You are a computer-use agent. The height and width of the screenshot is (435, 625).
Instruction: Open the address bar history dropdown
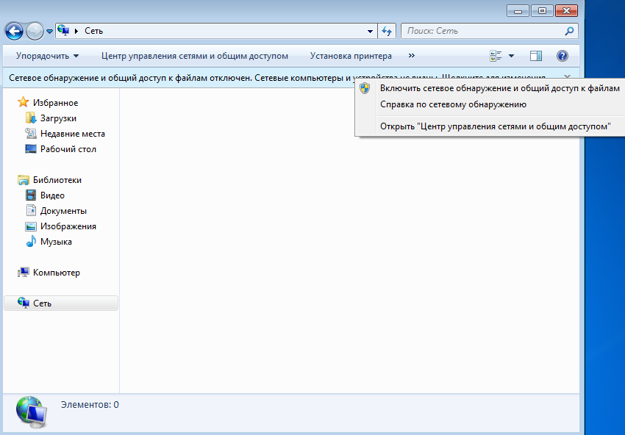pyautogui.click(x=370, y=31)
